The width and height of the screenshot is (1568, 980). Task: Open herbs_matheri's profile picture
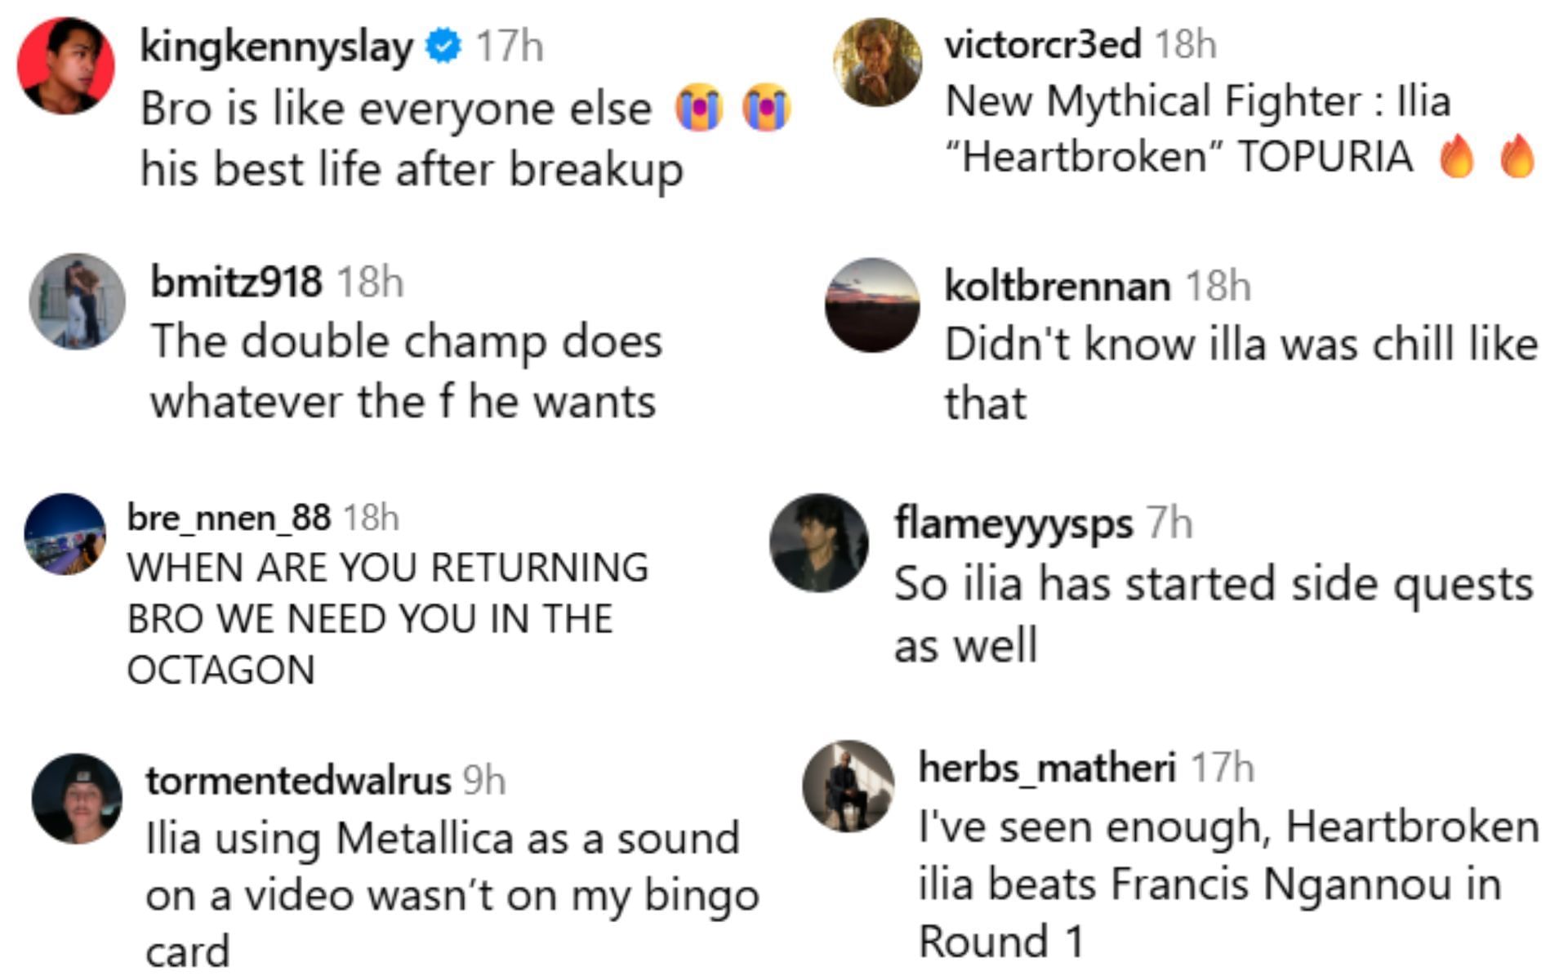coord(848,786)
